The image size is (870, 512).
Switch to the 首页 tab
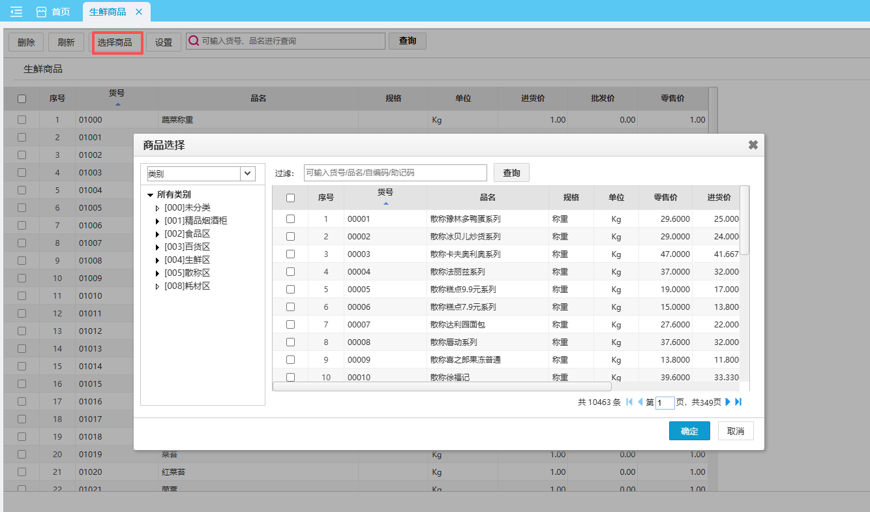[53, 12]
